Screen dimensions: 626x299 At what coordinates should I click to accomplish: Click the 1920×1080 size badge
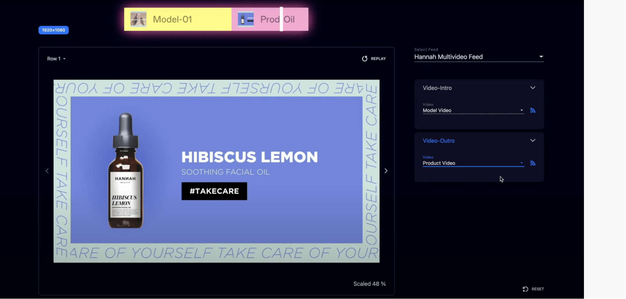[54, 30]
